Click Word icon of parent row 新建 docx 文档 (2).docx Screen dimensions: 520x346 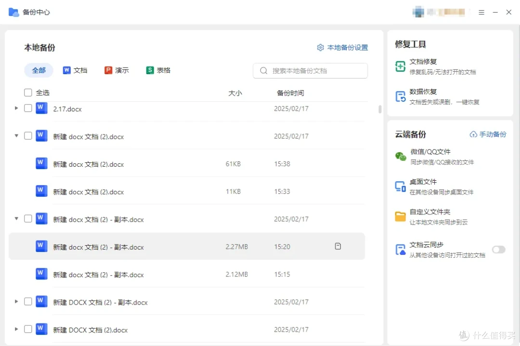(41, 136)
